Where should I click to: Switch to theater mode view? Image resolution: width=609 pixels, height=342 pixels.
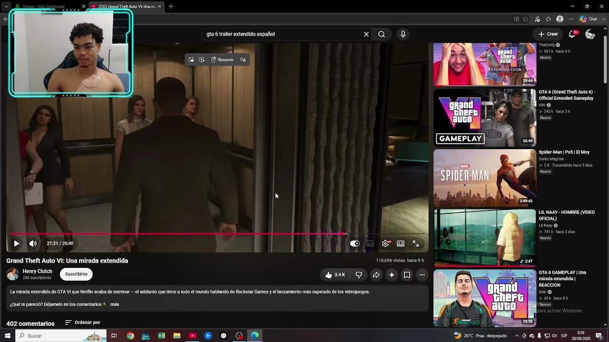pyautogui.click(x=401, y=243)
